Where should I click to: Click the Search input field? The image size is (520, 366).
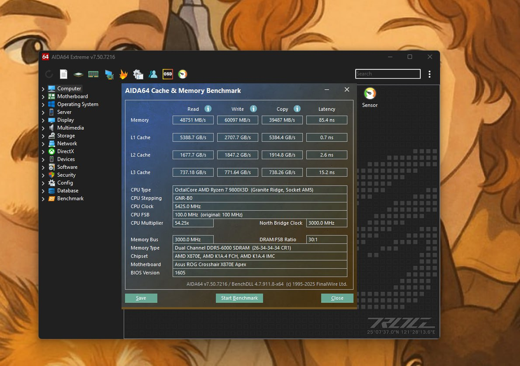(388, 74)
